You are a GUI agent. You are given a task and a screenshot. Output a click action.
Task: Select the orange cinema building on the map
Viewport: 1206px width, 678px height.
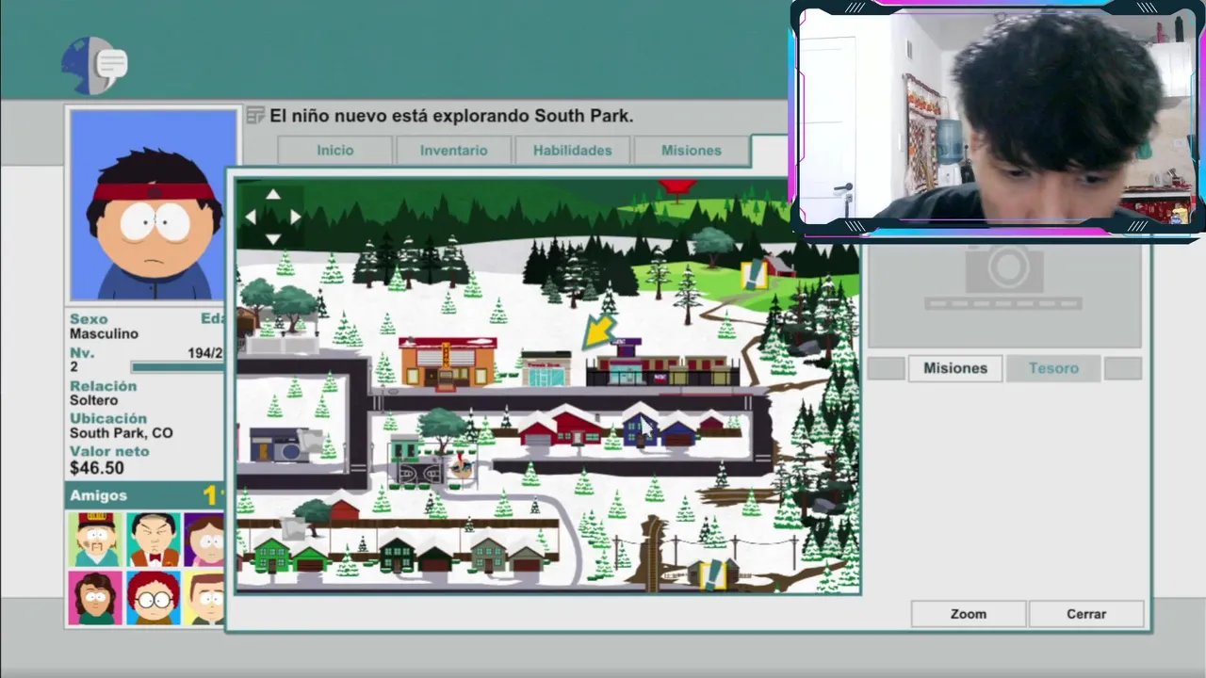coord(448,363)
